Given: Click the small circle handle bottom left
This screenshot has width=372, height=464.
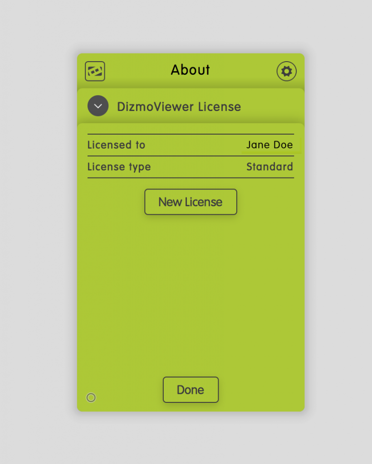Looking at the screenshot, I should tap(91, 397).
